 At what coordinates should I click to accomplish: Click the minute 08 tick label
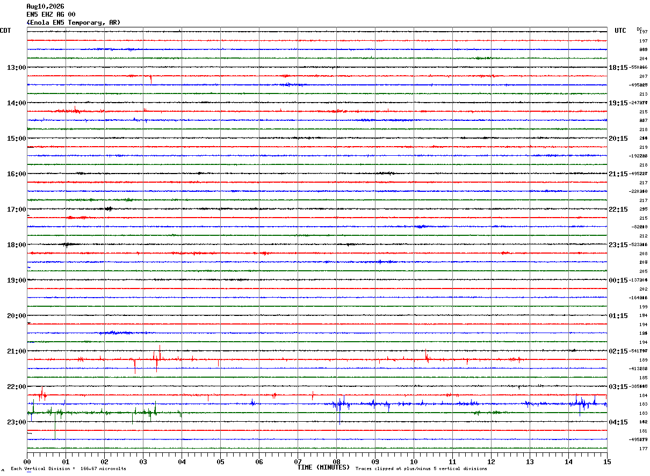click(336, 461)
